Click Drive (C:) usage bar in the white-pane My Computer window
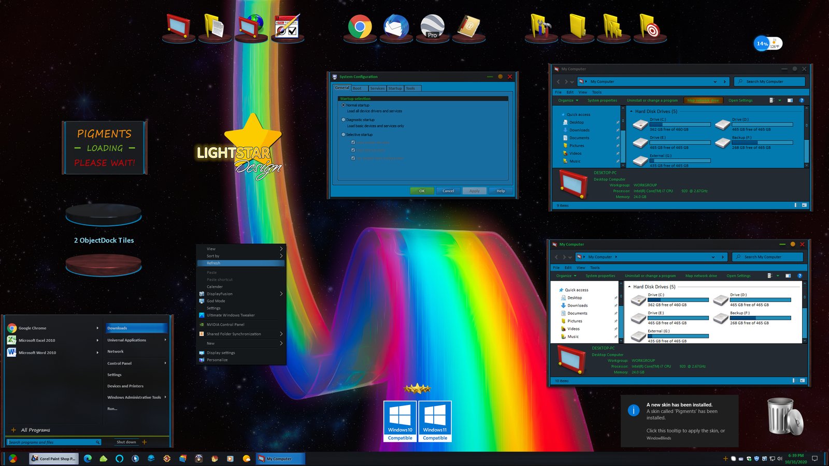 tap(678, 300)
